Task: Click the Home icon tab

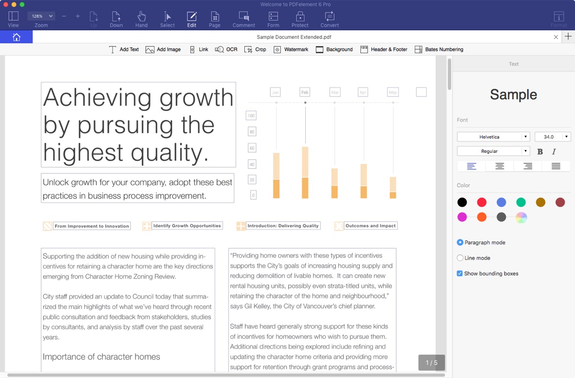Action: [16, 37]
